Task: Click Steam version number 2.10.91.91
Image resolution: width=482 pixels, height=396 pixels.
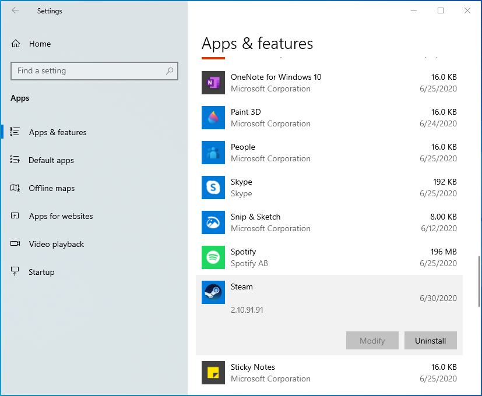Action: click(x=247, y=310)
